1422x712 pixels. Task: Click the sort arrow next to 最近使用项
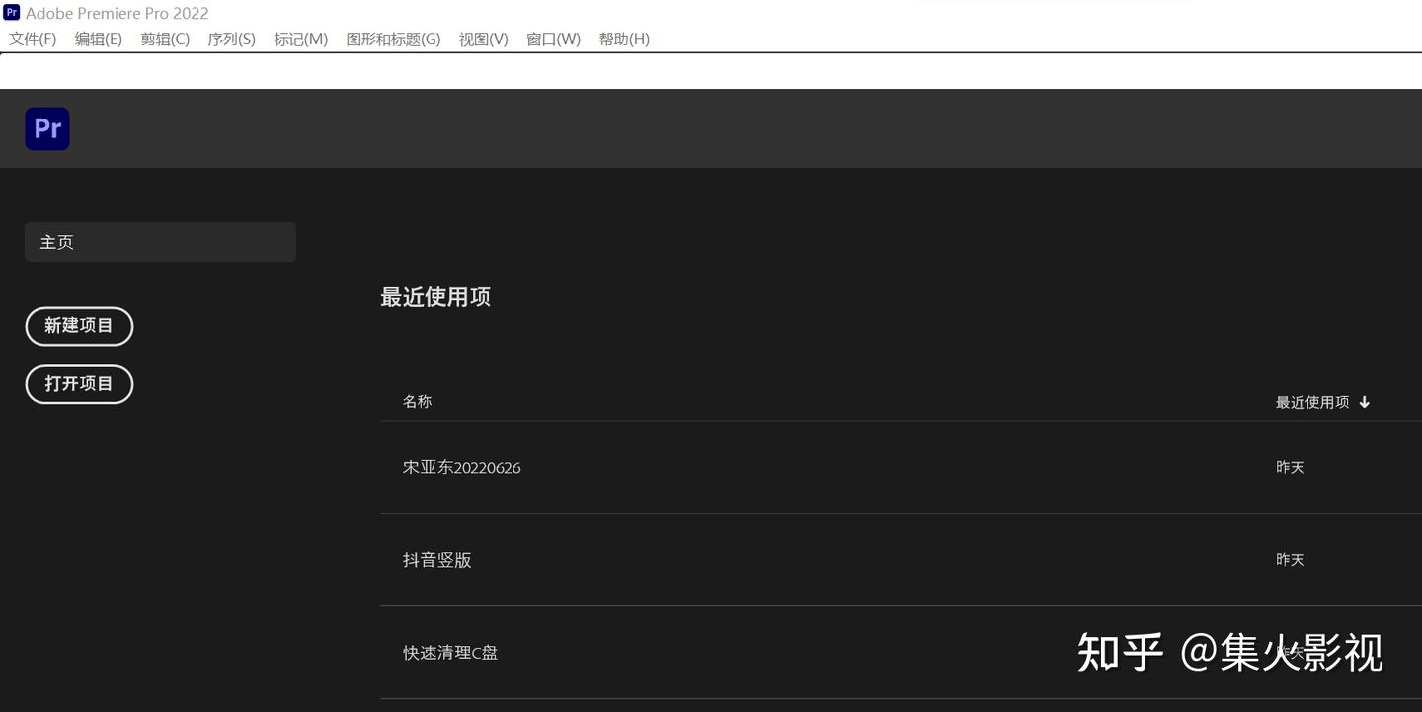coord(1364,401)
